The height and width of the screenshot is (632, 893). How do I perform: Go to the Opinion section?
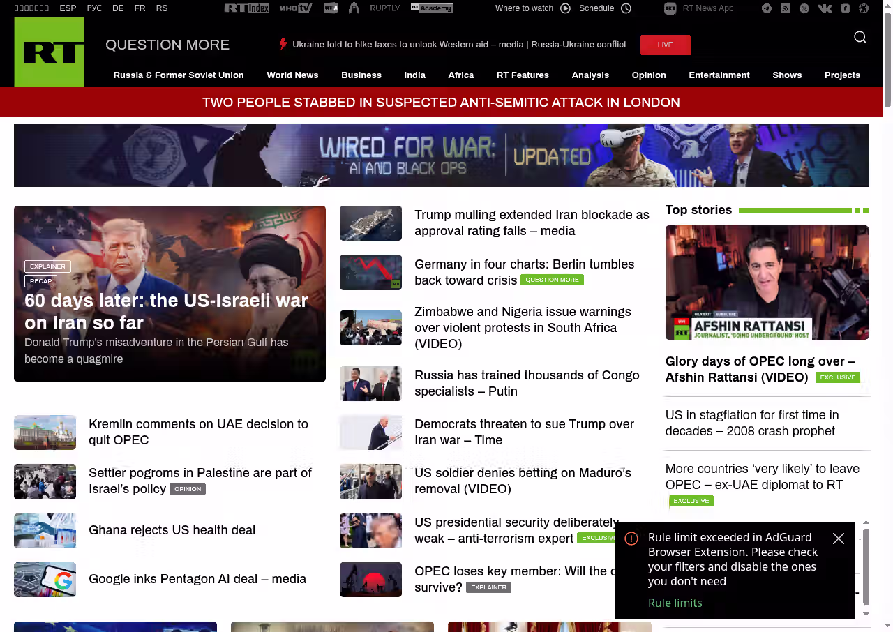[649, 75]
